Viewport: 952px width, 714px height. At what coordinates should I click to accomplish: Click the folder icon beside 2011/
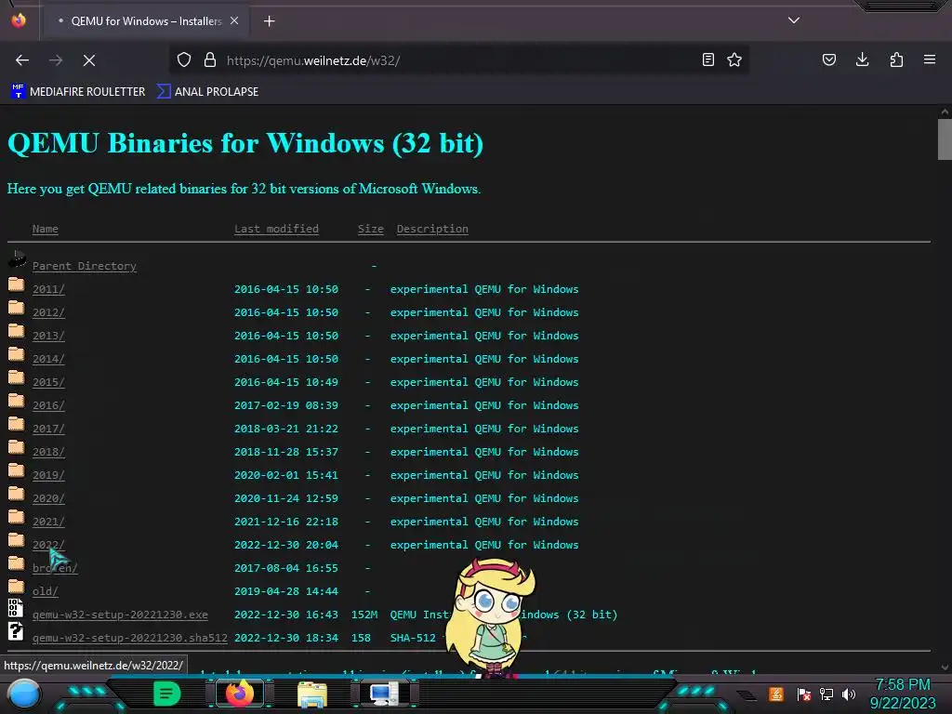tap(17, 284)
